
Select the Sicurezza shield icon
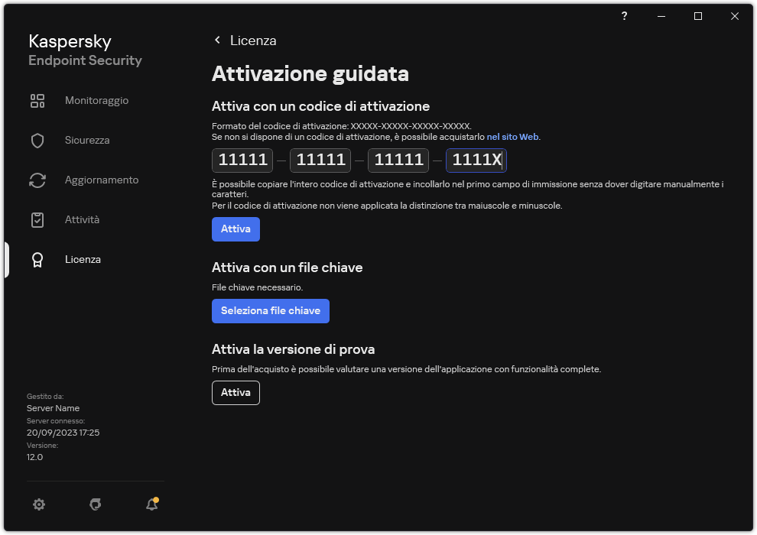pyautogui.click(x=37, y=140)
